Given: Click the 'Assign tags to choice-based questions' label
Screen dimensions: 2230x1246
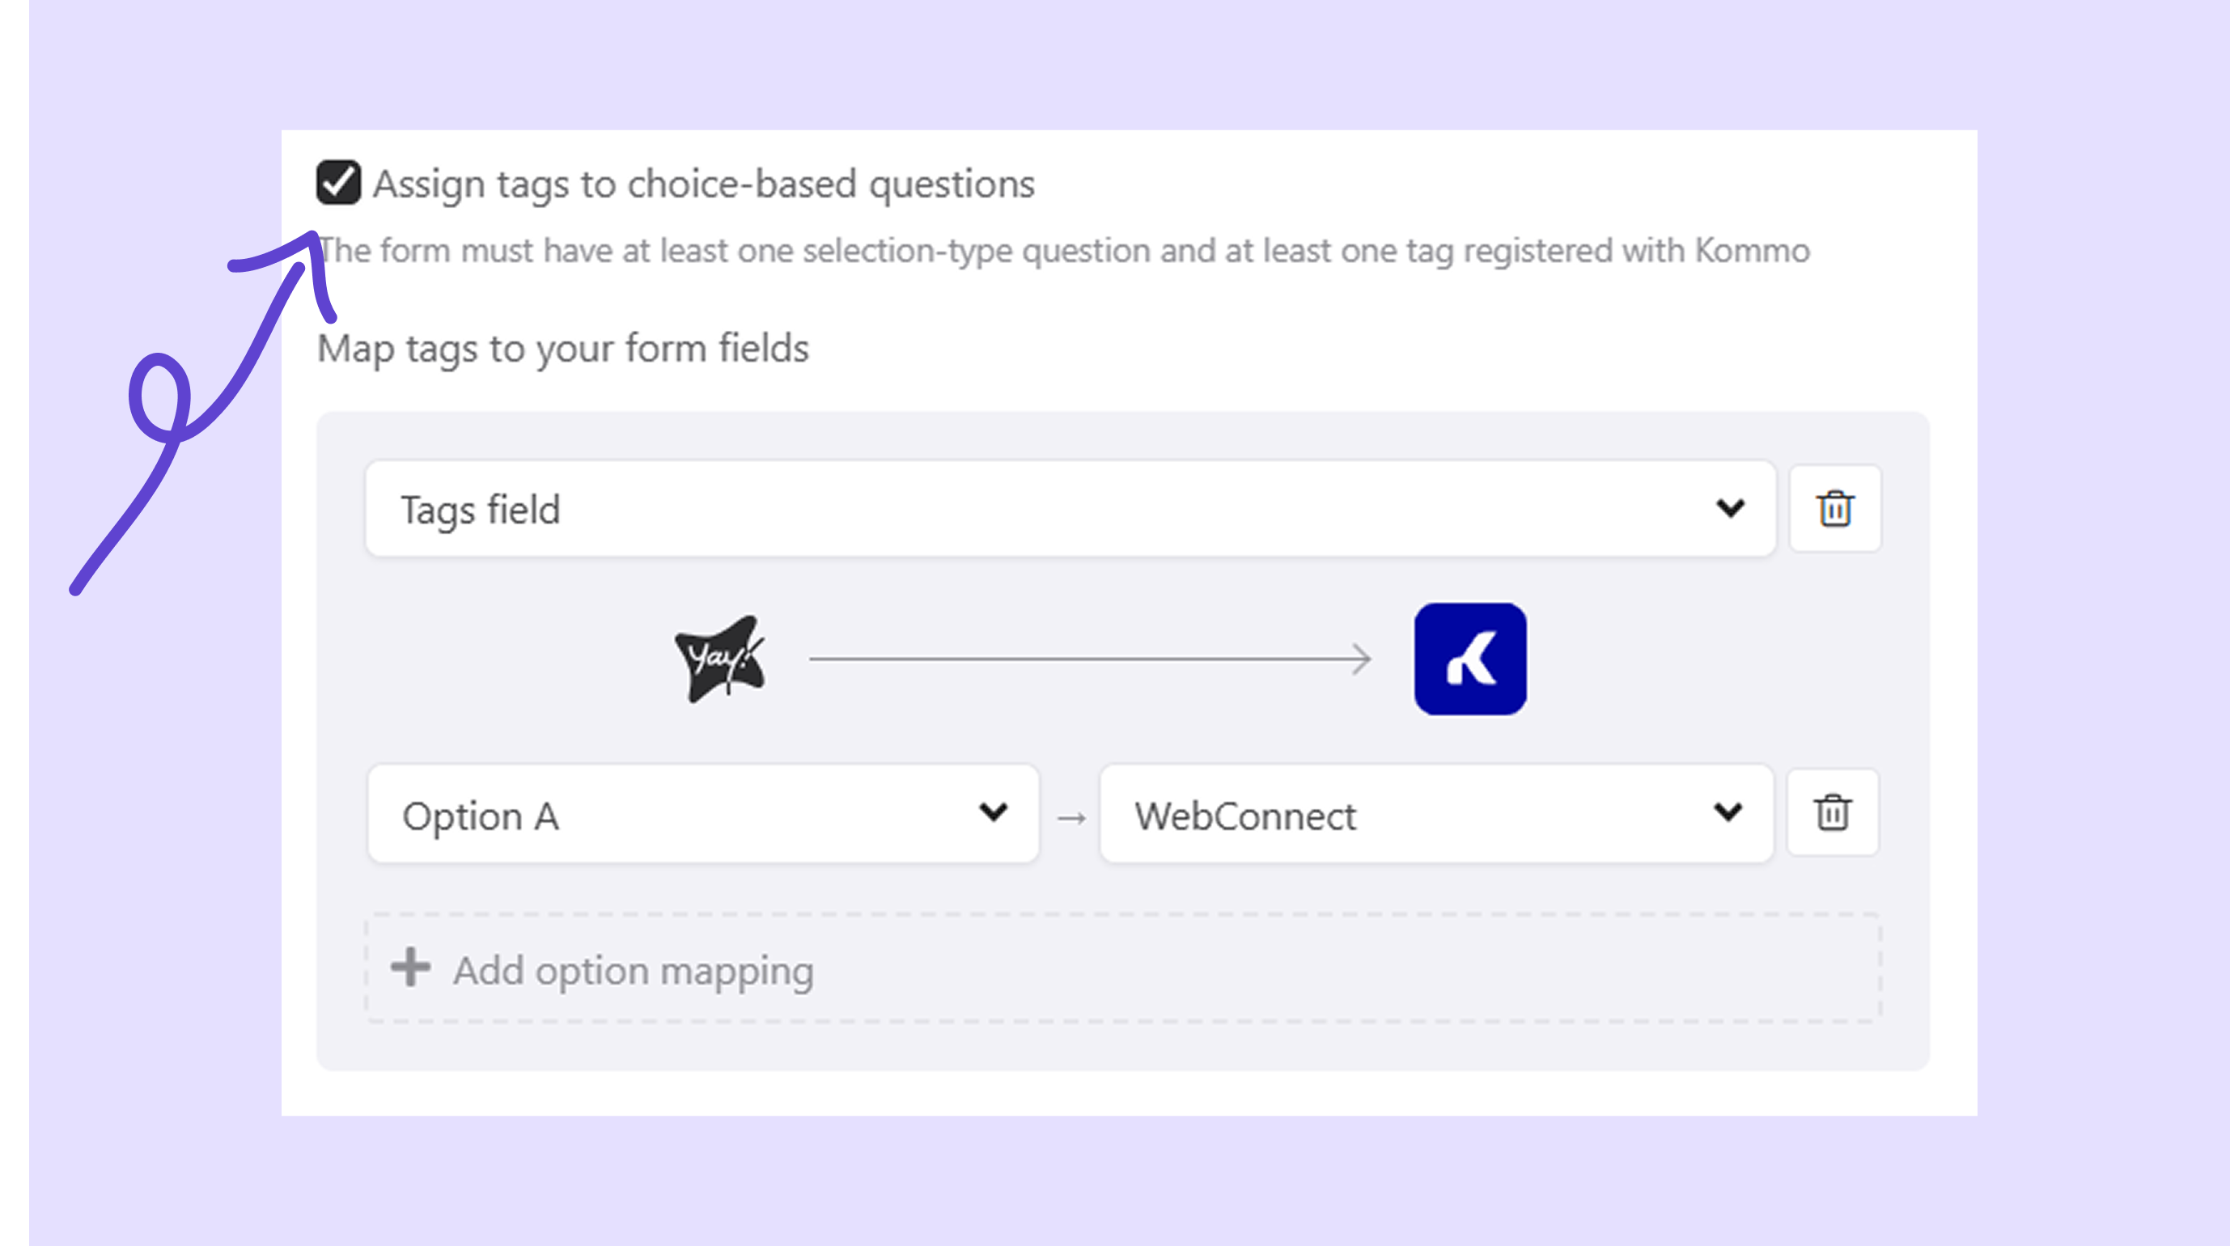Looking at the screenshot, I should [703, 184].
